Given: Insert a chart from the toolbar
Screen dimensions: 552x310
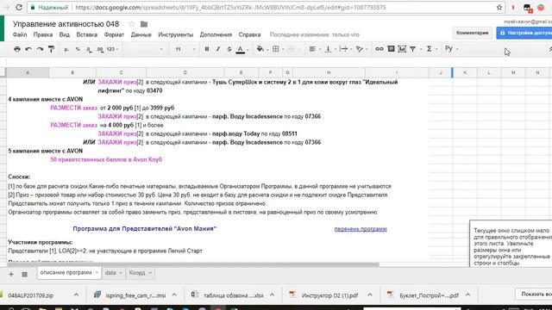Looking at the screenshot, I should (402, 49).
